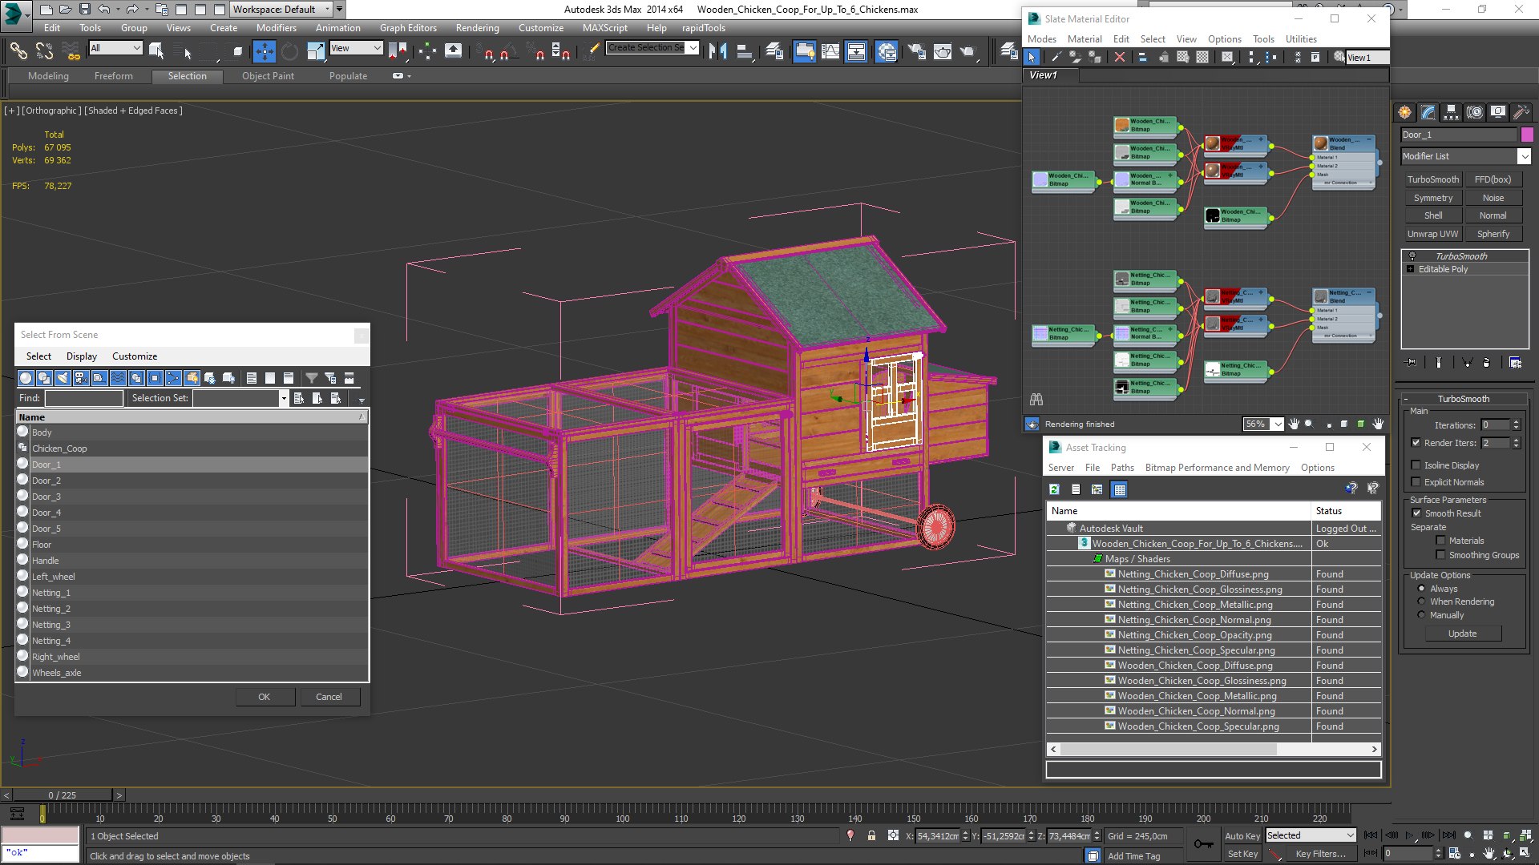Open the Modifier List dropdown
The image size is (1539, 865).
tap(1466, 156)
